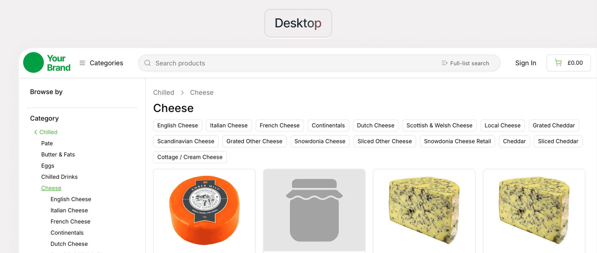Open the shopping cart icon
The height and width of the screenshot is (253, 597).
[558, 63]
